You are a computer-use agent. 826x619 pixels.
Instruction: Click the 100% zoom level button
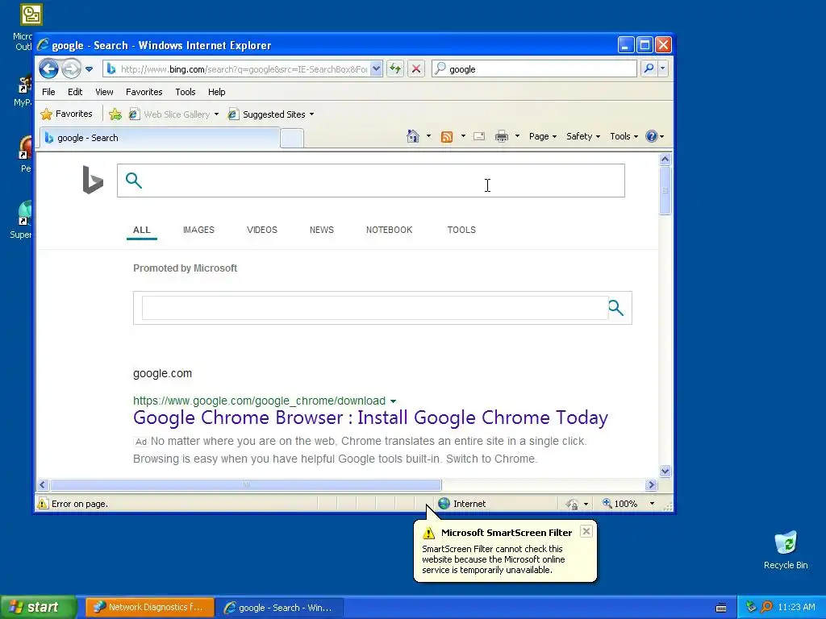[620, 504]
